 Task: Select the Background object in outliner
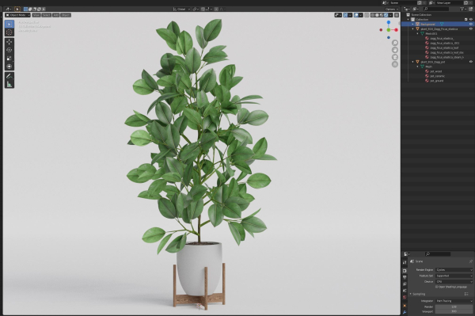(x=427, y=24)
